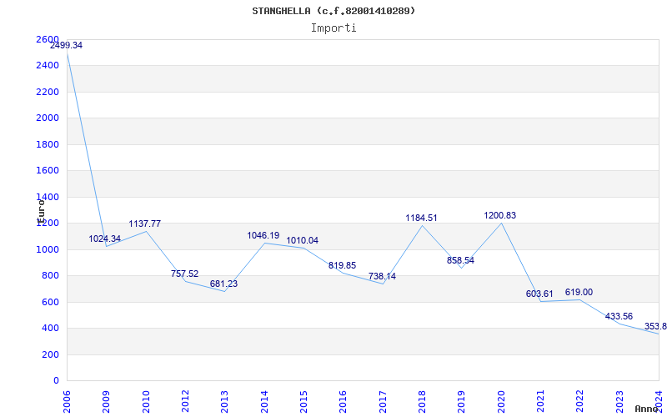Click x-axis year 2006
Viewport: 667px width, 417px height.
67,401
